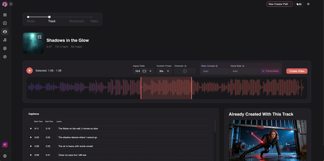
Task: Open the music note library icon
Action: 5,40
